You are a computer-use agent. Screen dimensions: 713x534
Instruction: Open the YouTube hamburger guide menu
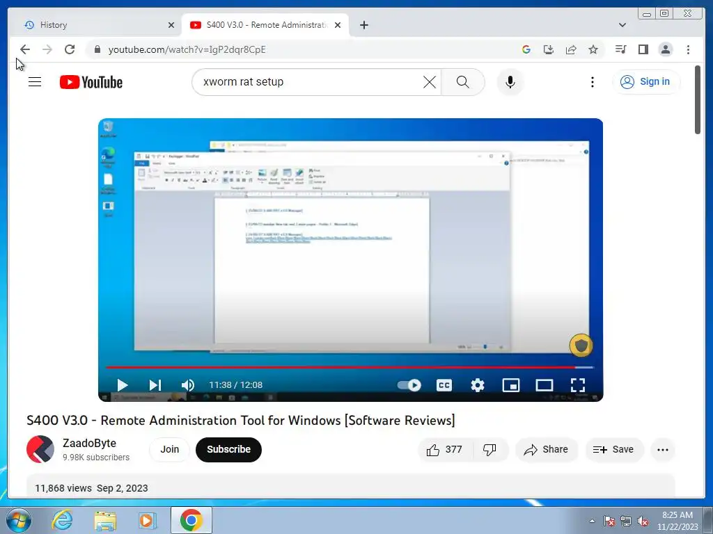(35, 82)
